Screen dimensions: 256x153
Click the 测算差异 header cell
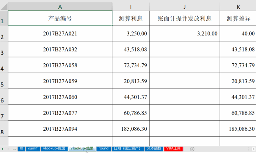click(238, 18)
